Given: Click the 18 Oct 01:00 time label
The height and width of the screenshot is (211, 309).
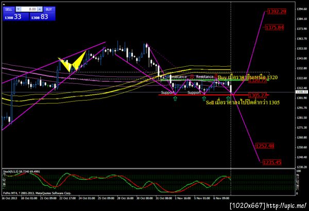Looking at the screenshot, I should click(x=29, y=198).
